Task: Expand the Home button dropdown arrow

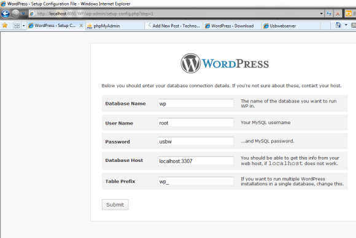Action: pyautogui.click(x=346, y=25)
